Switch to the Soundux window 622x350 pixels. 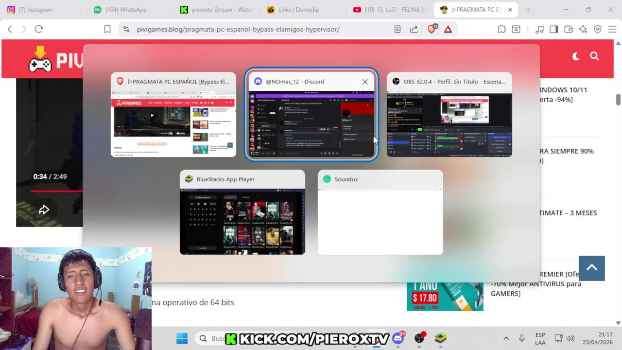coord(380,212)
